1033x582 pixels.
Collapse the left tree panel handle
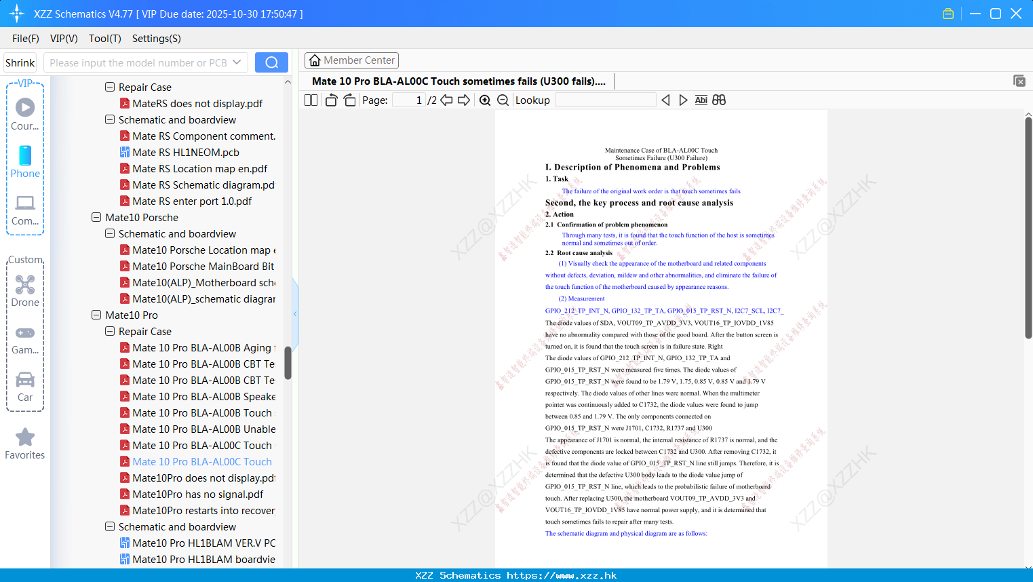pyautogui.click(x=295, y=313)
